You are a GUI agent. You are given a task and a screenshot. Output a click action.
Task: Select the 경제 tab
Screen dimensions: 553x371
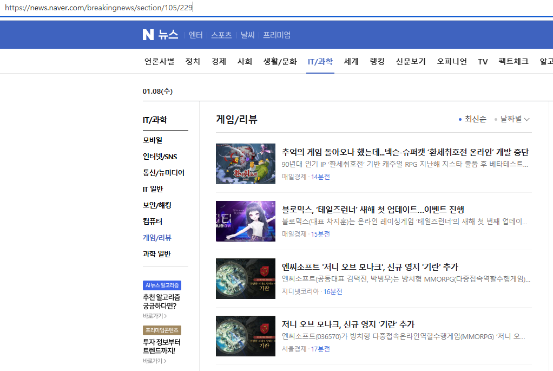pos(219,61)
